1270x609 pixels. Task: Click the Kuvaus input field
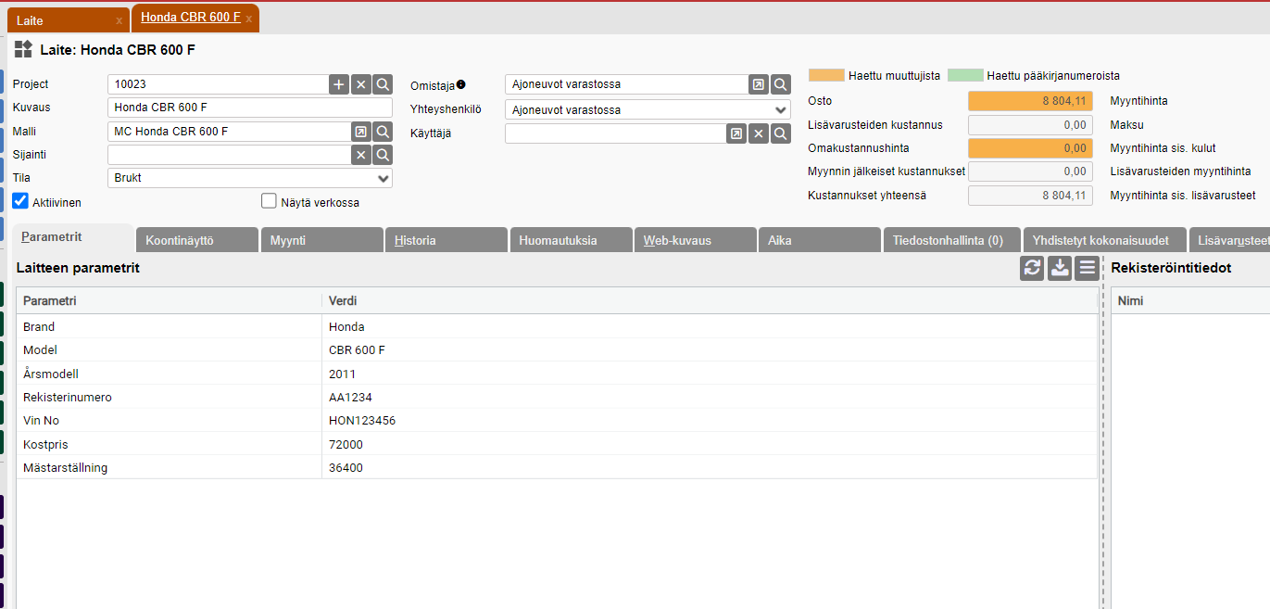(250, 108)
